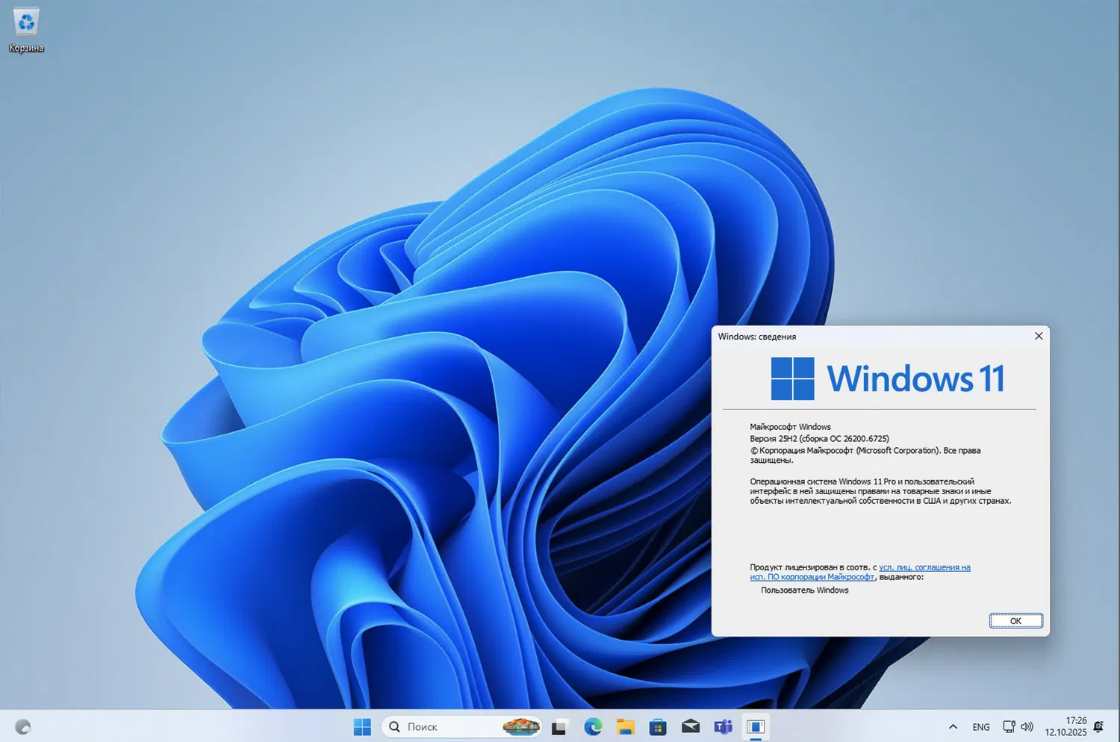Open the Mail app from the taskbar
Viewport: 1120px width, 742px height.
tap(691, 726)
